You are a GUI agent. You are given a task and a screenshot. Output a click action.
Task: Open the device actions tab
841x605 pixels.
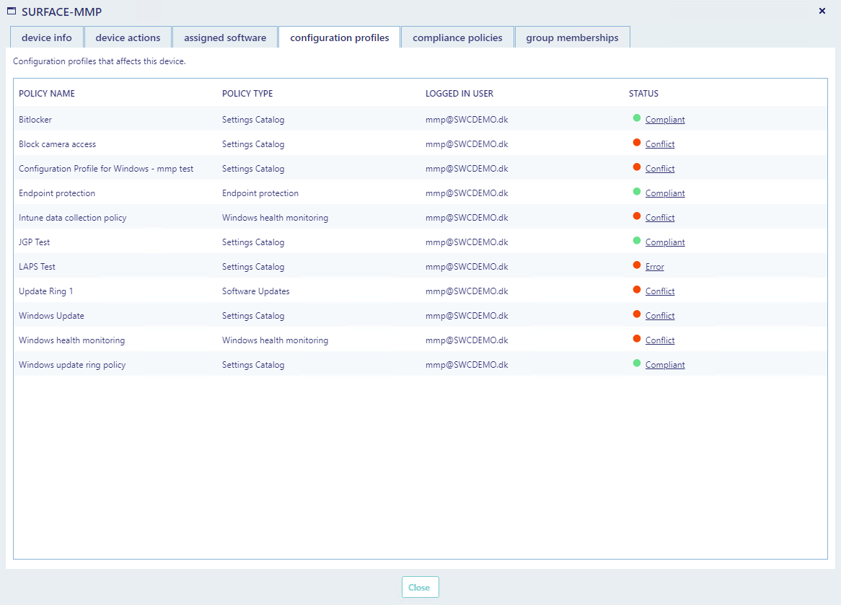click(128, 37)
